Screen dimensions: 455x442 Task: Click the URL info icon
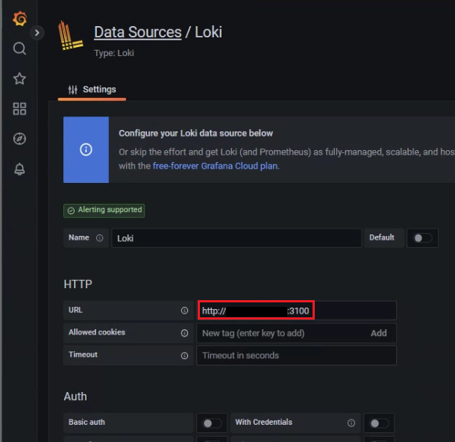(x=184, y=311)
